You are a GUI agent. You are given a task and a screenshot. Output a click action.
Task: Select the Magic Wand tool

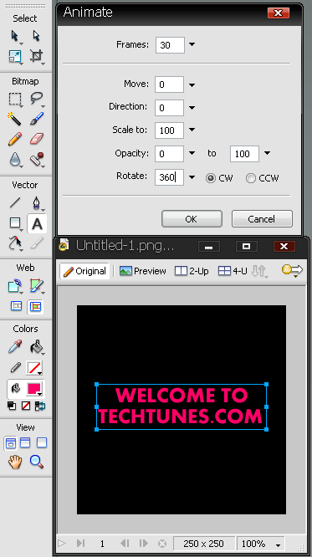tap(14, 119)
